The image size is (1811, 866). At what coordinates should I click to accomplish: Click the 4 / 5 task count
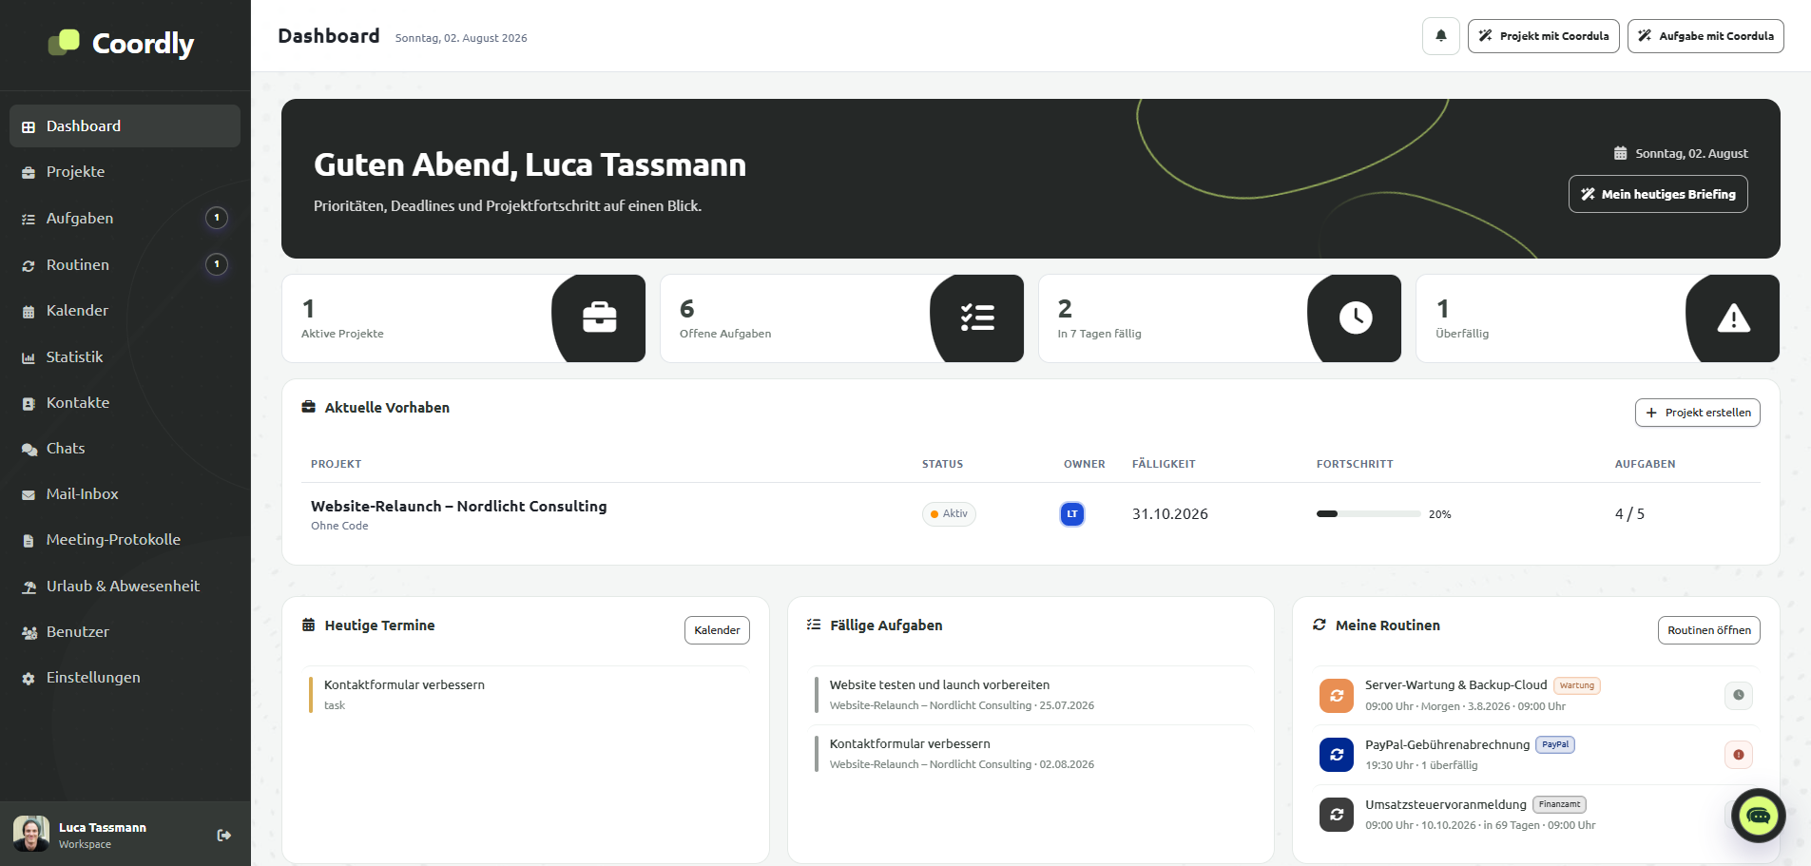click(x=1629, y=514)
